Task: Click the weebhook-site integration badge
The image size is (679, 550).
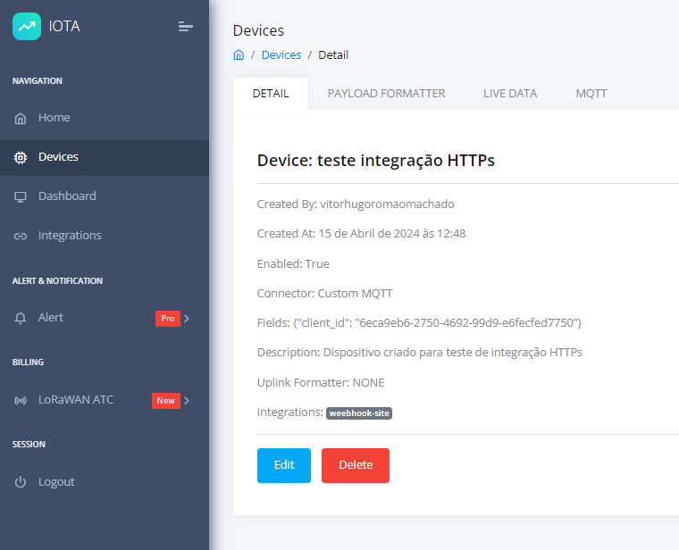Action: click(359, 413)
